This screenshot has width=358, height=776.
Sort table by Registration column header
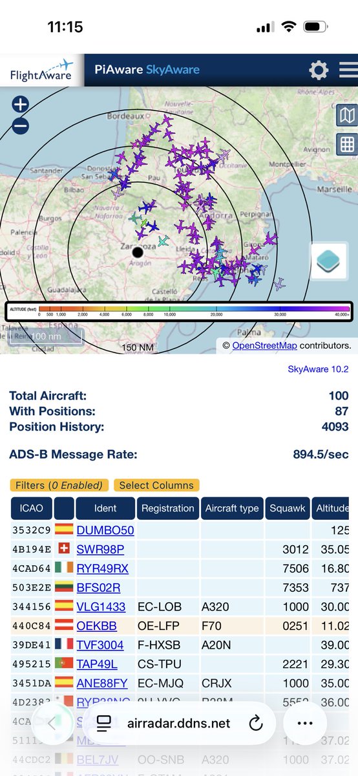tap(168, 508)
